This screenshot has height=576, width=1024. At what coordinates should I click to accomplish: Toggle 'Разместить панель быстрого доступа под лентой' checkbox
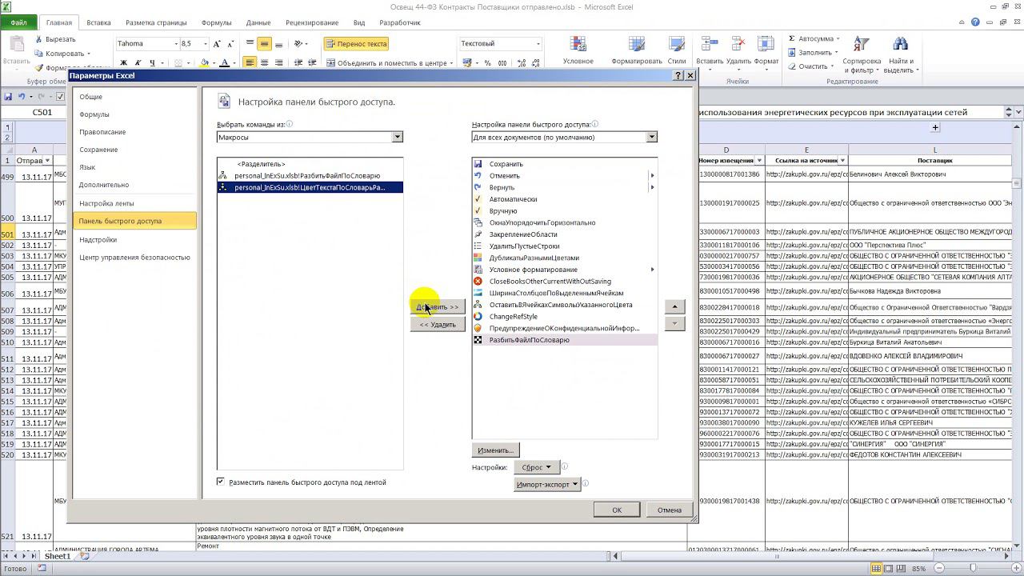[221, 482]
